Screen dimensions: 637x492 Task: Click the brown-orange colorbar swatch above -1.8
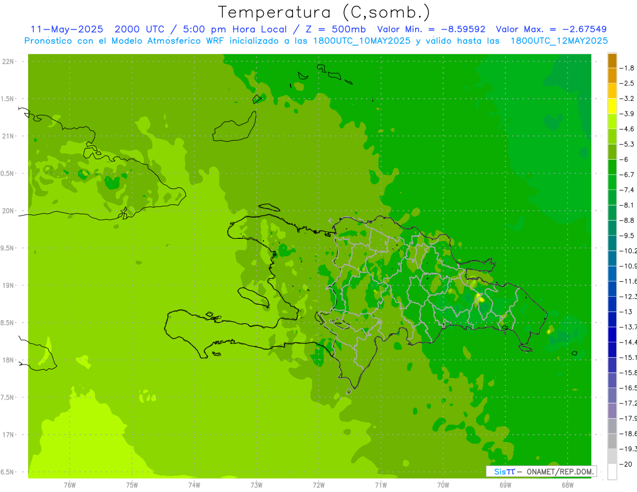pos(612,61)
